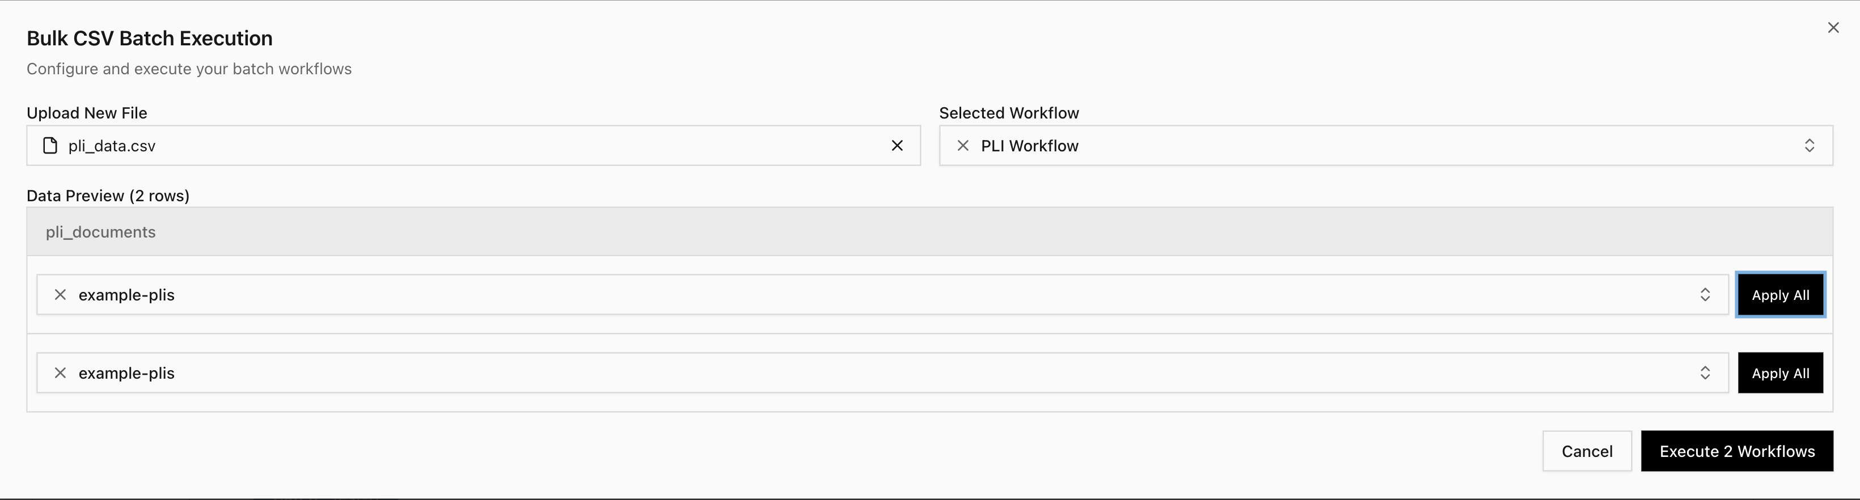Clear the first example-plis selection
The width and height of the screenshot is (1860, 500).
pyautogui.click(x=61, y=294)
